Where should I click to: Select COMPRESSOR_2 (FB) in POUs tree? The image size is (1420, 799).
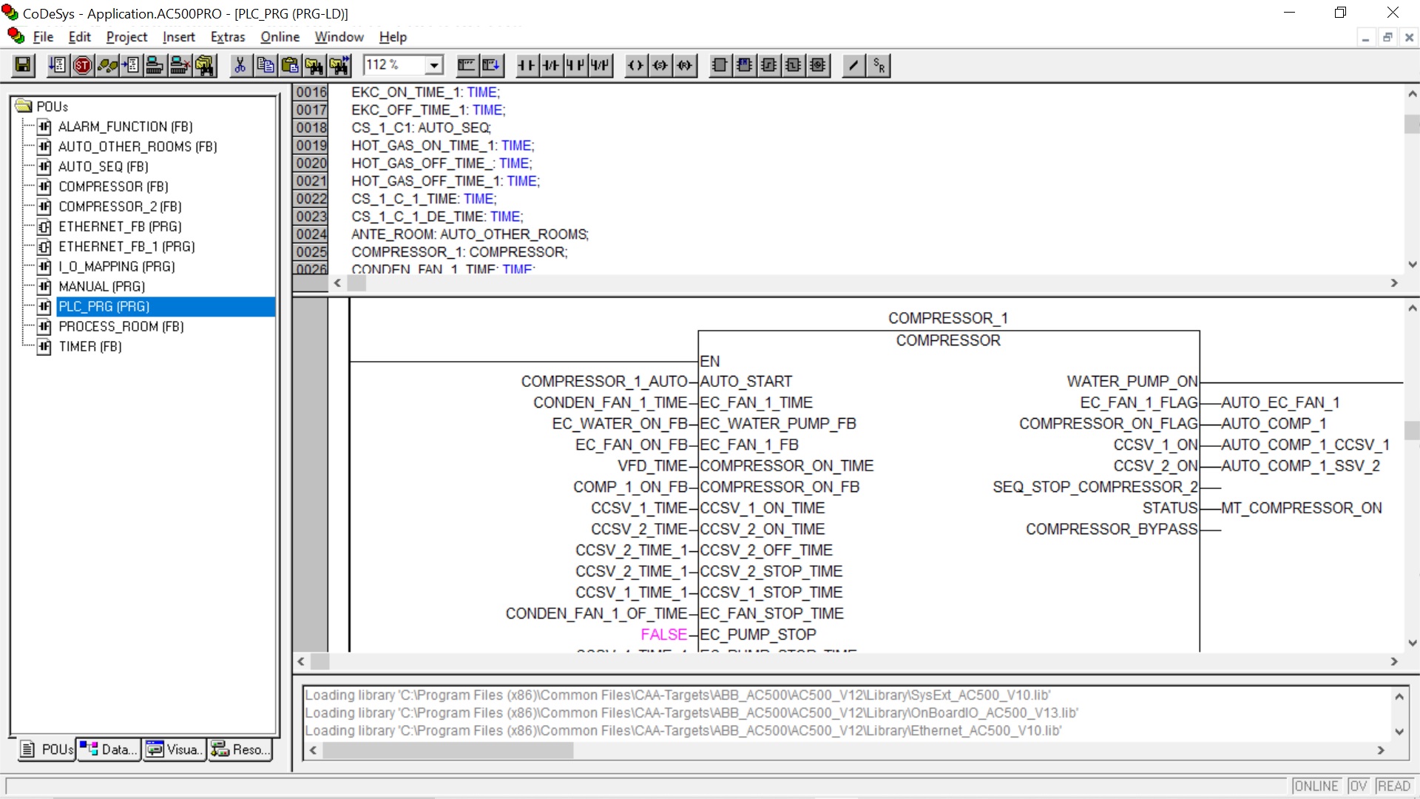coord(120,206)
